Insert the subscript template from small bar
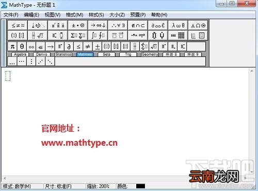 (173, 46)
